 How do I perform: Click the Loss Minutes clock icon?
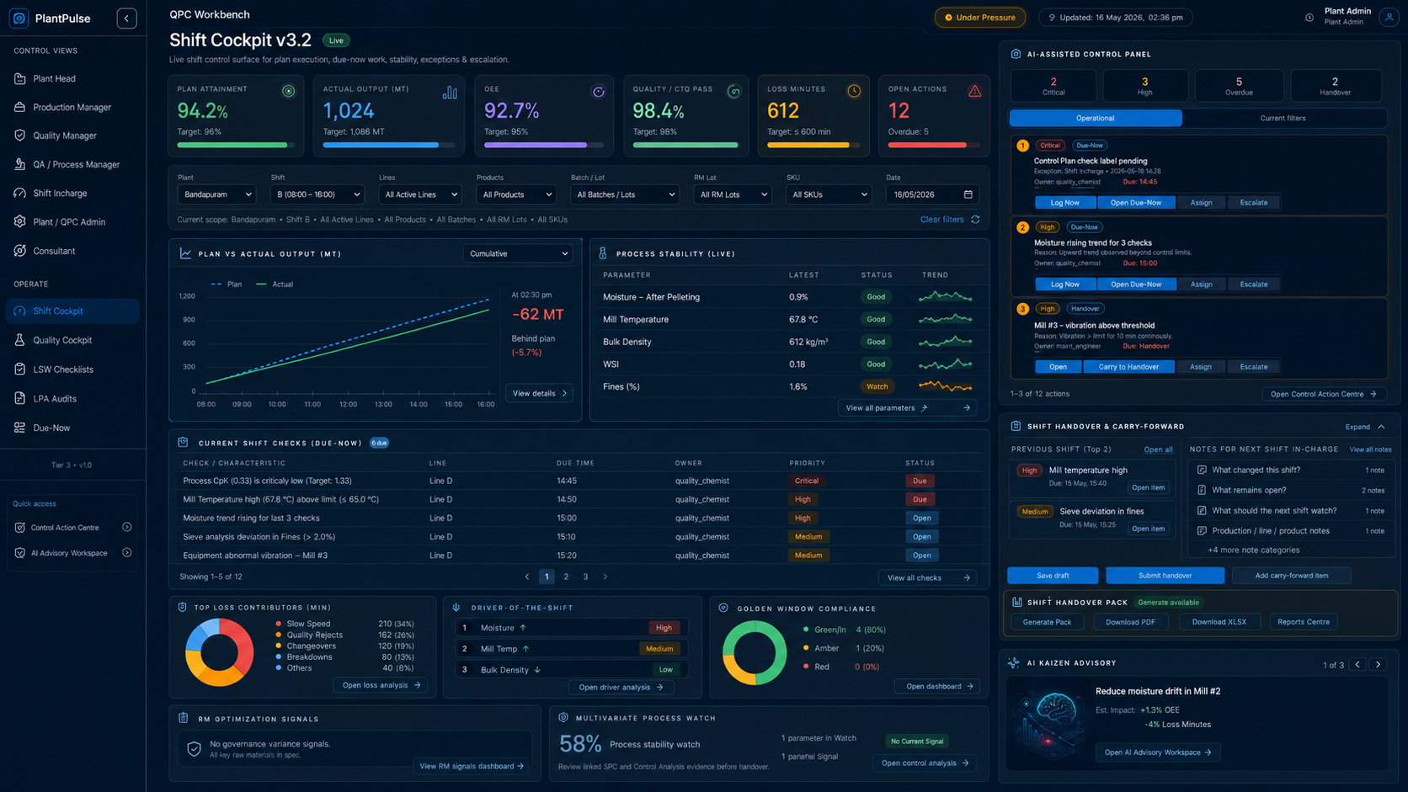(854, 91)
